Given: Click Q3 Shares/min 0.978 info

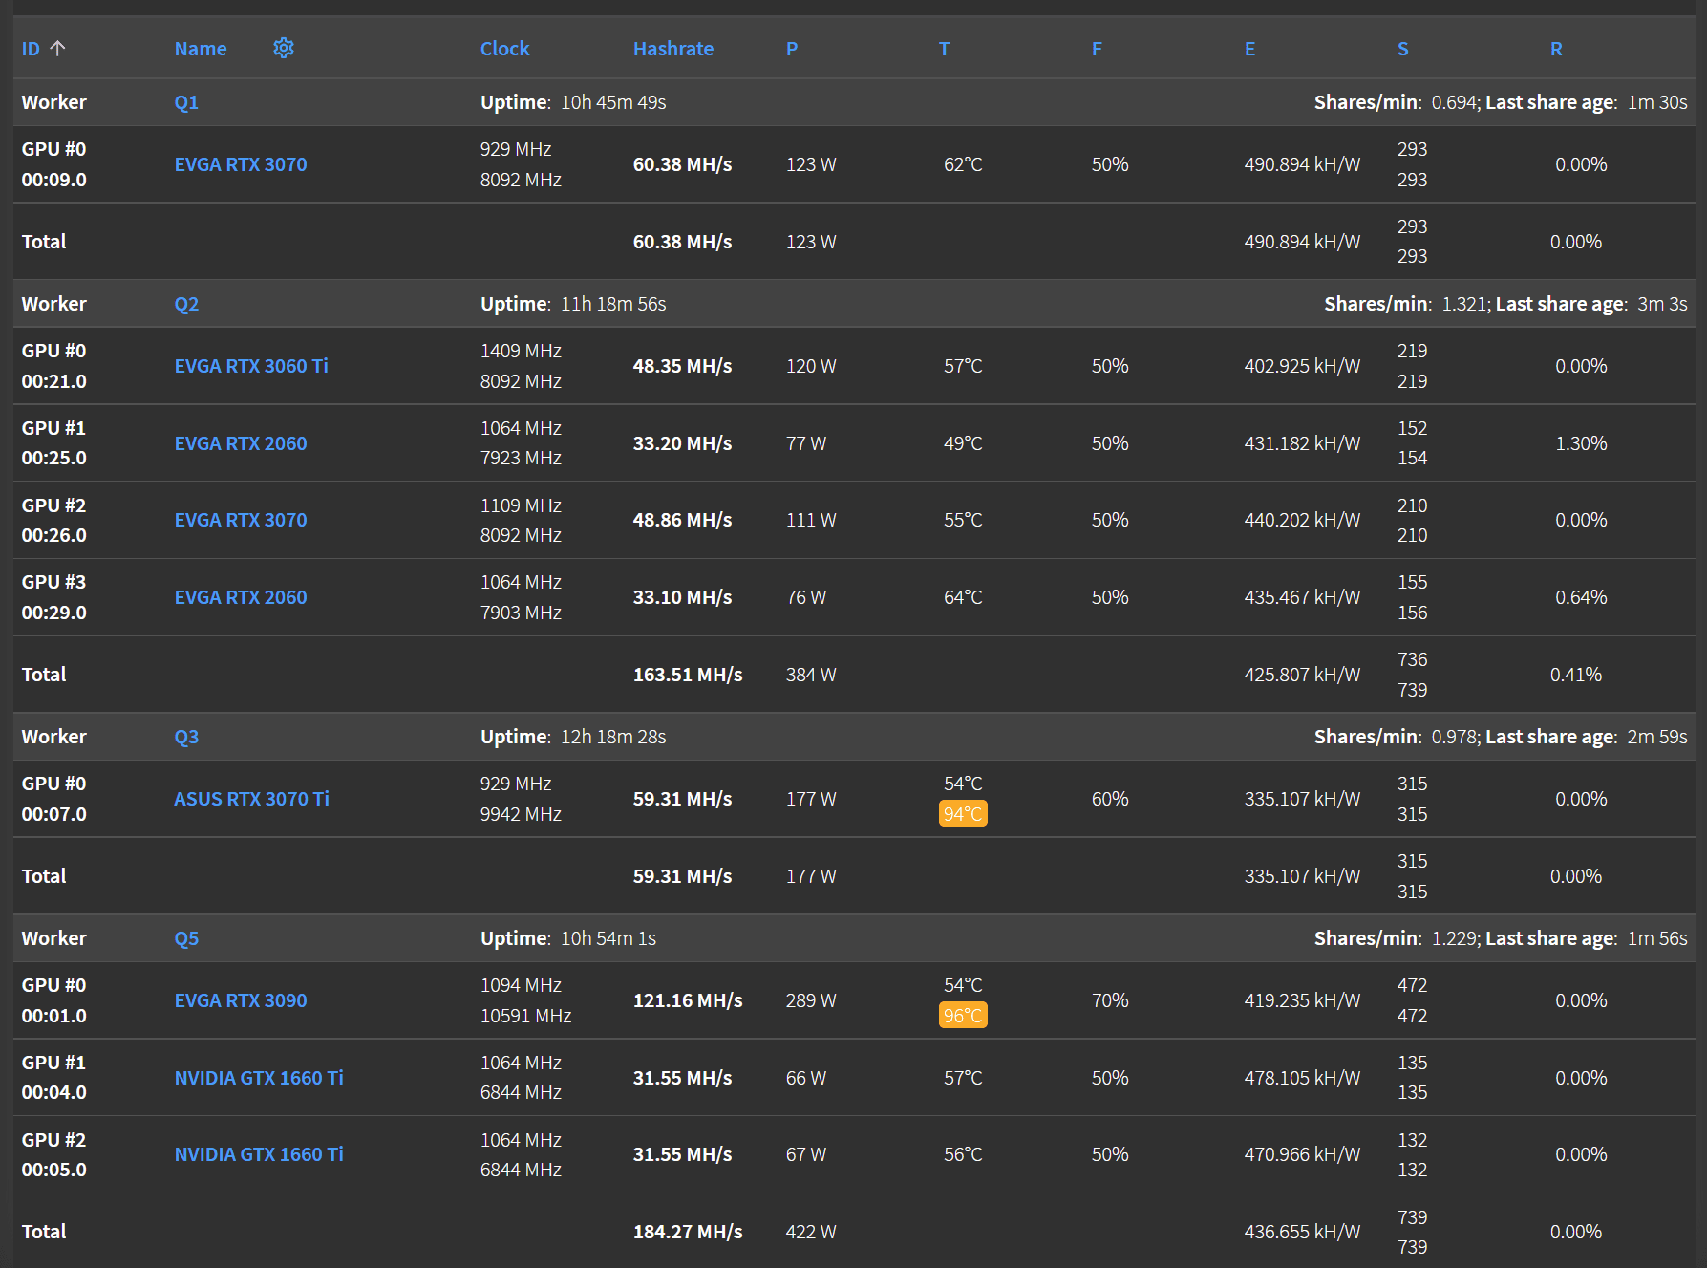Looking at the screenshot, I should click(1397, 737).
